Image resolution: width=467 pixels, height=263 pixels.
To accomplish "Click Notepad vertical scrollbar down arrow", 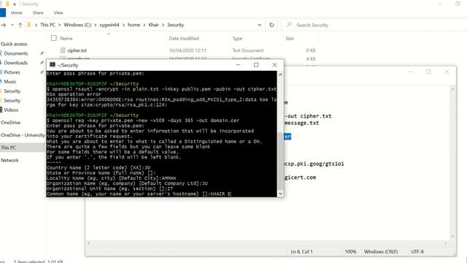I will coord(452,237).
